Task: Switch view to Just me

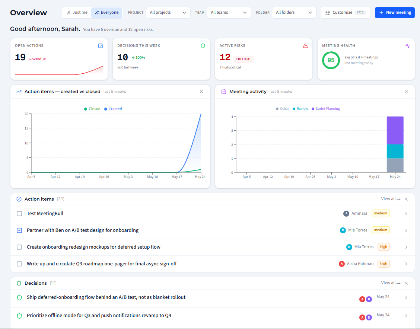Action: click(x=77, y=13)
